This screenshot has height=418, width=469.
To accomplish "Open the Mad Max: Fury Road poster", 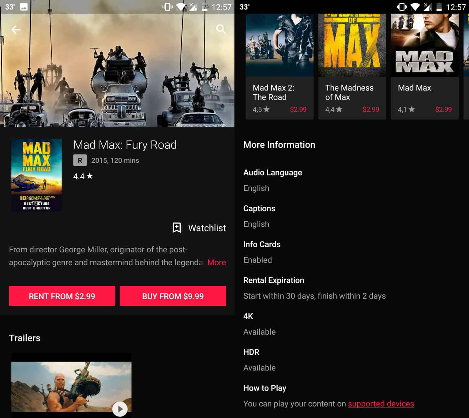I will point(36,175).
